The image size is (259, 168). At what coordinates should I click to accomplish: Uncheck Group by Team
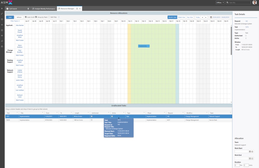coord(36,17)
